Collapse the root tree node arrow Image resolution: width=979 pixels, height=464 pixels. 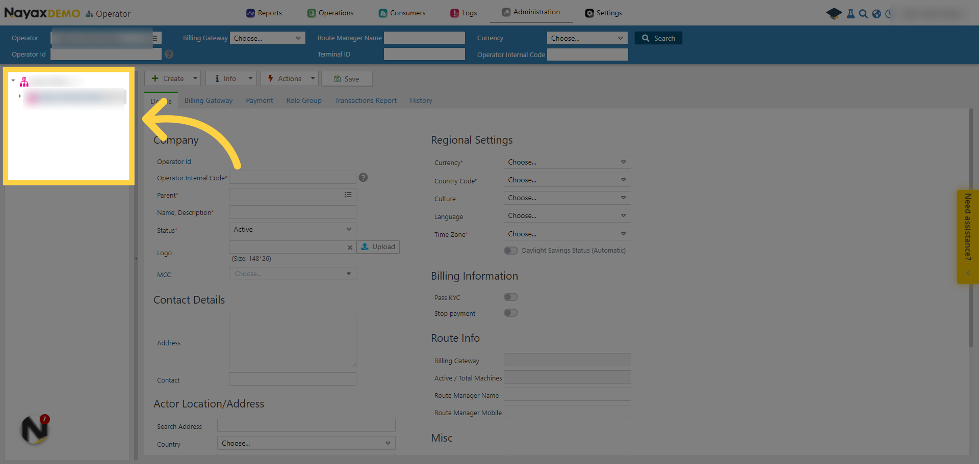point(13,81)
